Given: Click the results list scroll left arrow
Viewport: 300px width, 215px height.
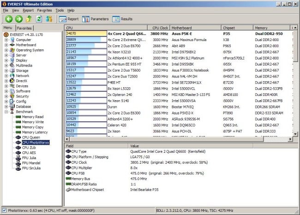Looking at the screenshot, I should point(67,139).
